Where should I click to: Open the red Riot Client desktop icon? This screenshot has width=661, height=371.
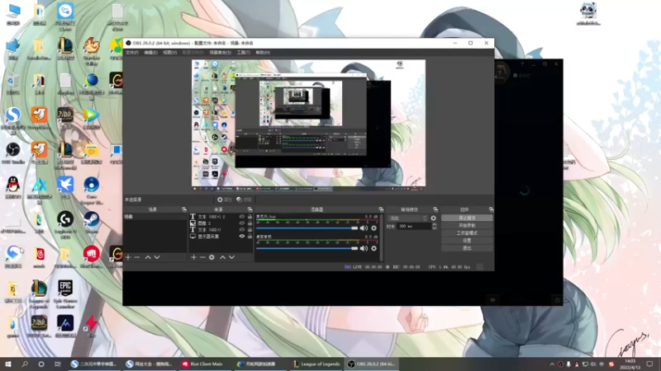click(x=92, y=257)
